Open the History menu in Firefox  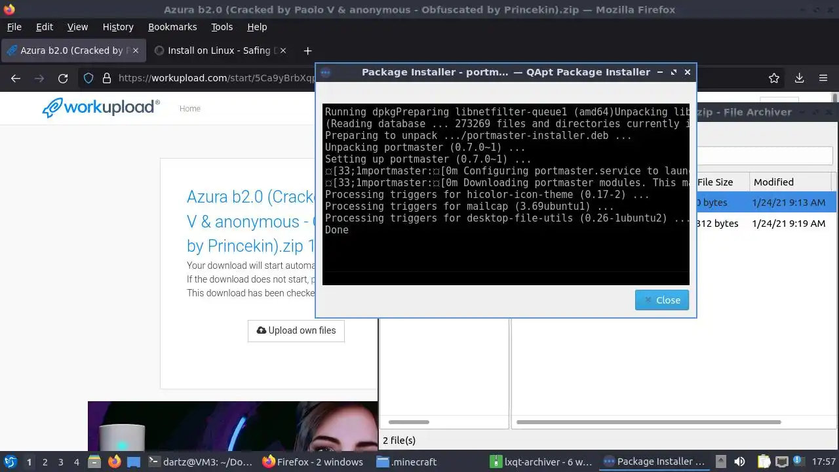coord(118,27)
